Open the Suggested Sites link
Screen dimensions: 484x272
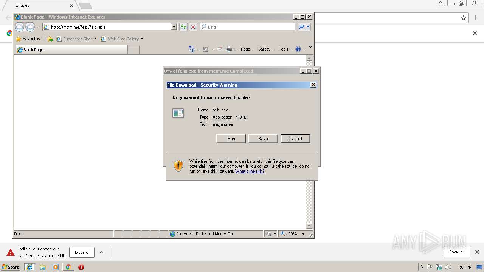pyautogui.click(x=76, y=39)
